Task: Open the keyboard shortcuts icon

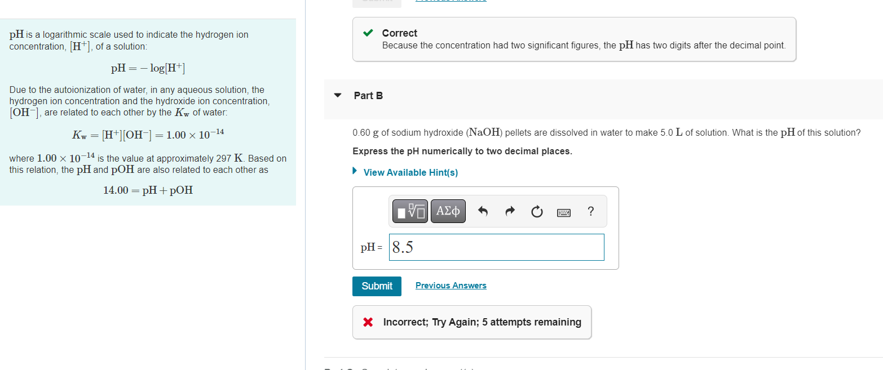Action: coord(564,211)
